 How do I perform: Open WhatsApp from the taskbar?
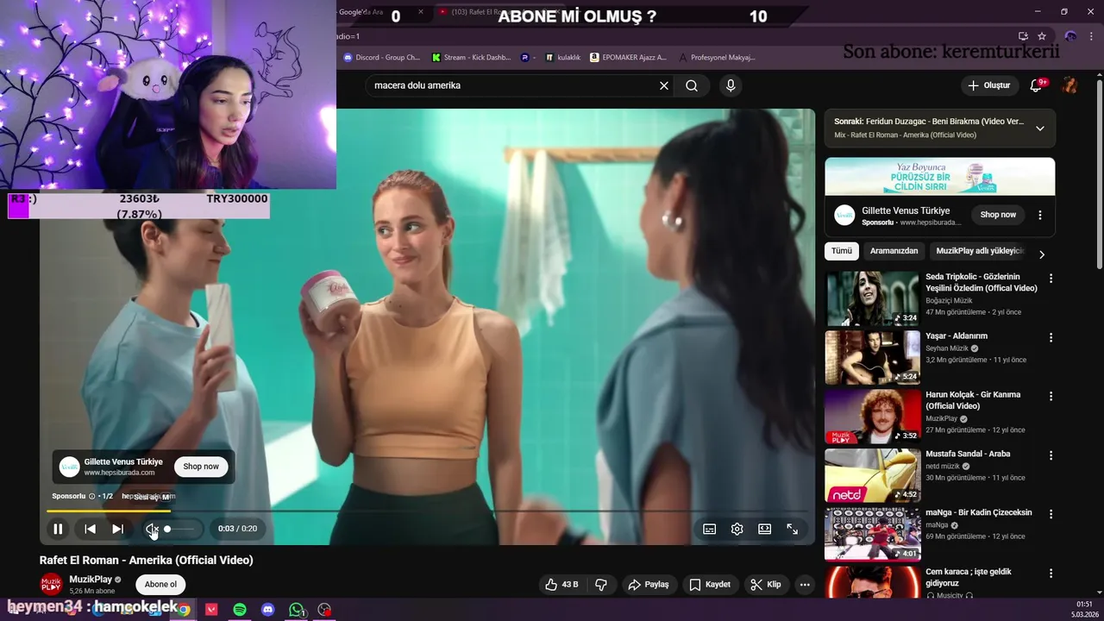297,610
